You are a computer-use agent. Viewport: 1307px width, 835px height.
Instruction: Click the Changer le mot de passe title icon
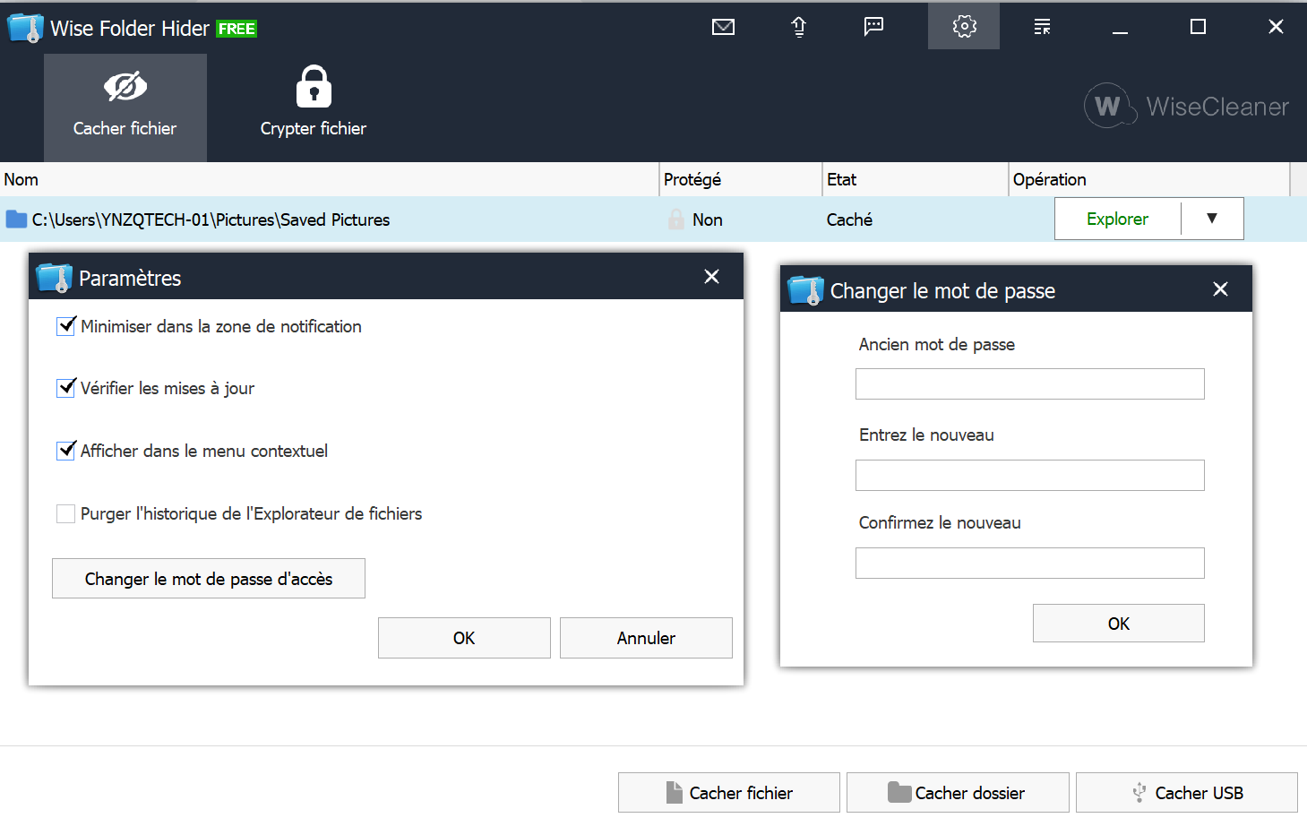click(x=805, y=290)
